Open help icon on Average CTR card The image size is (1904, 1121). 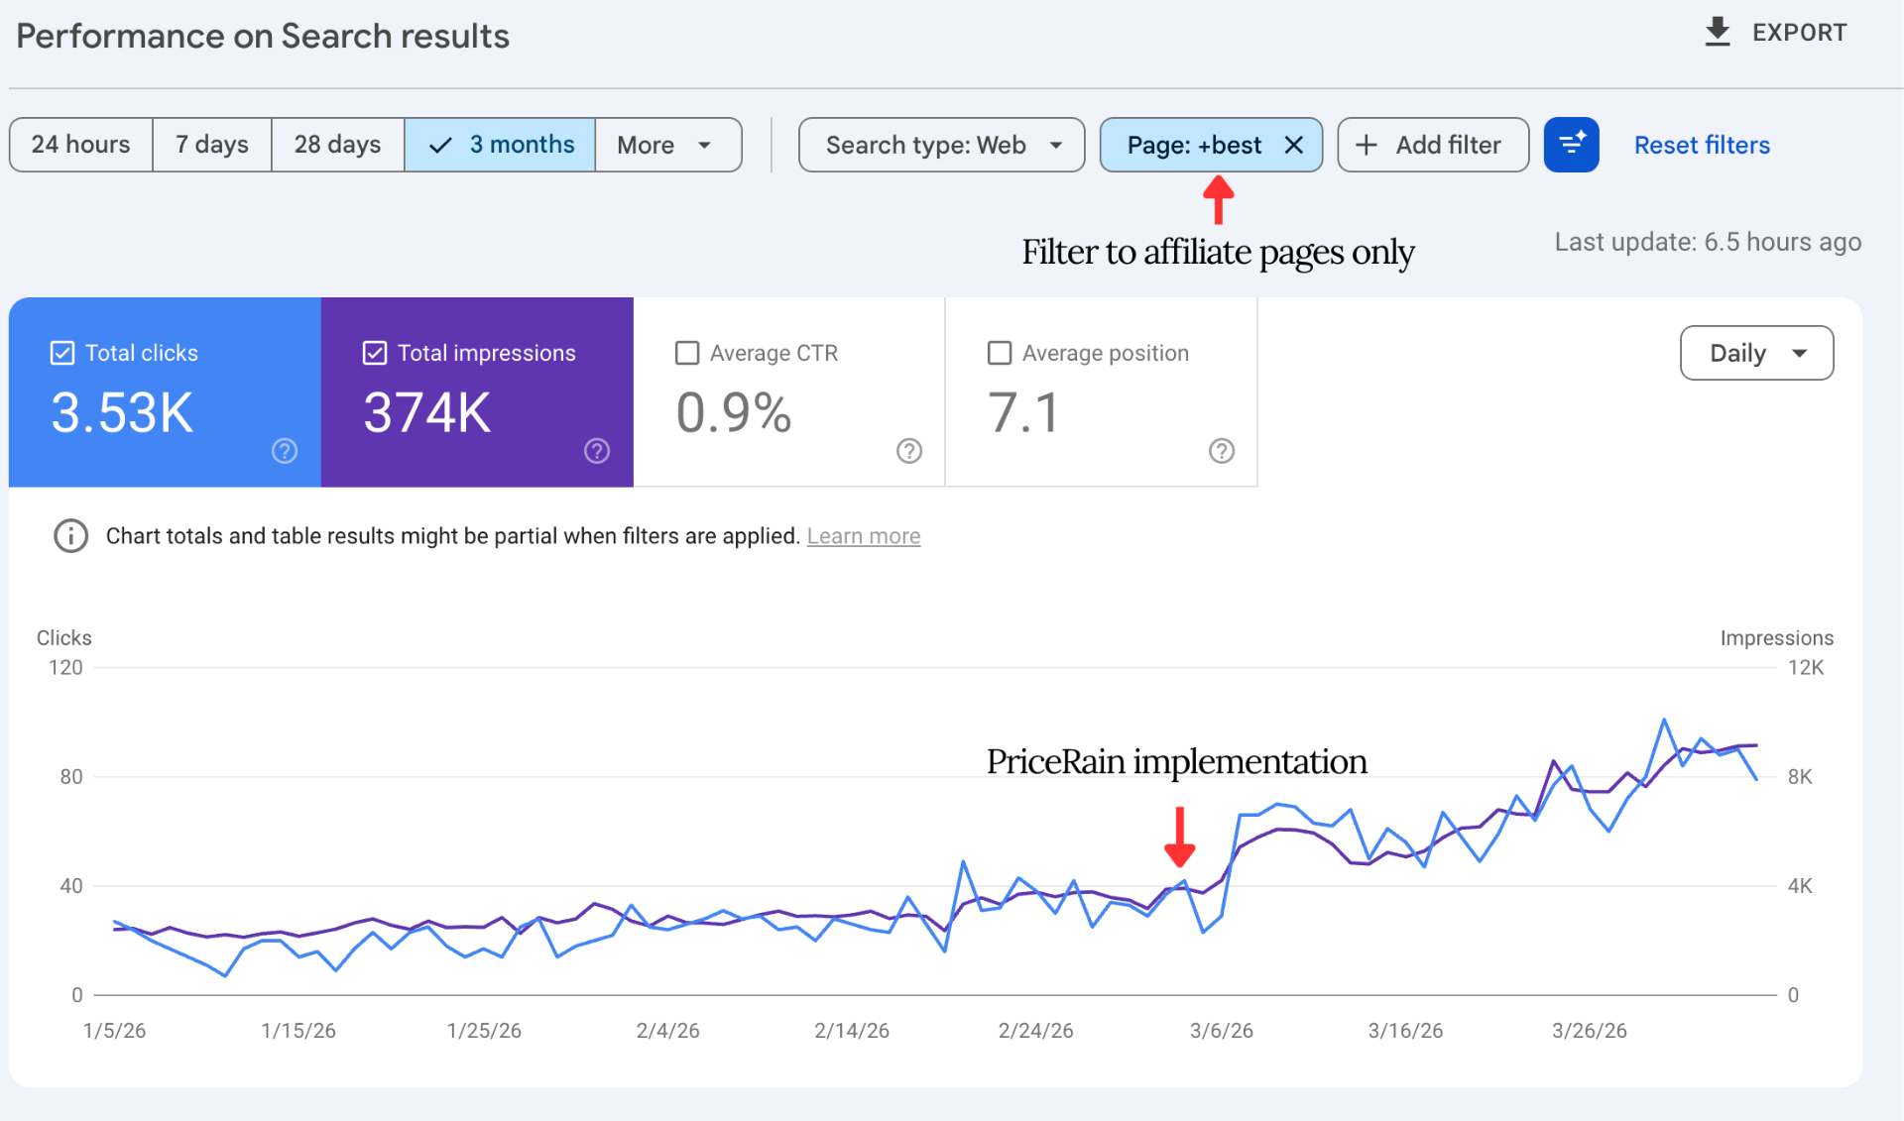click(909, 451)
